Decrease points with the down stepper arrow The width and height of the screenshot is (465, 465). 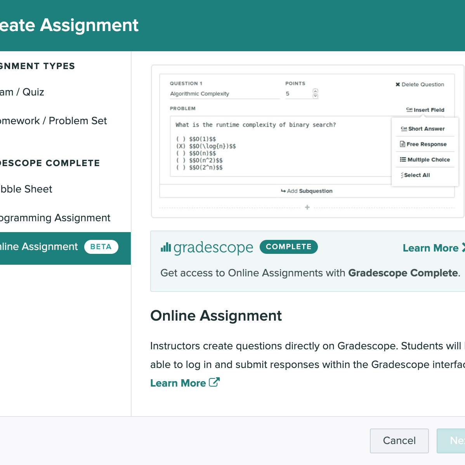click(316, 96)
